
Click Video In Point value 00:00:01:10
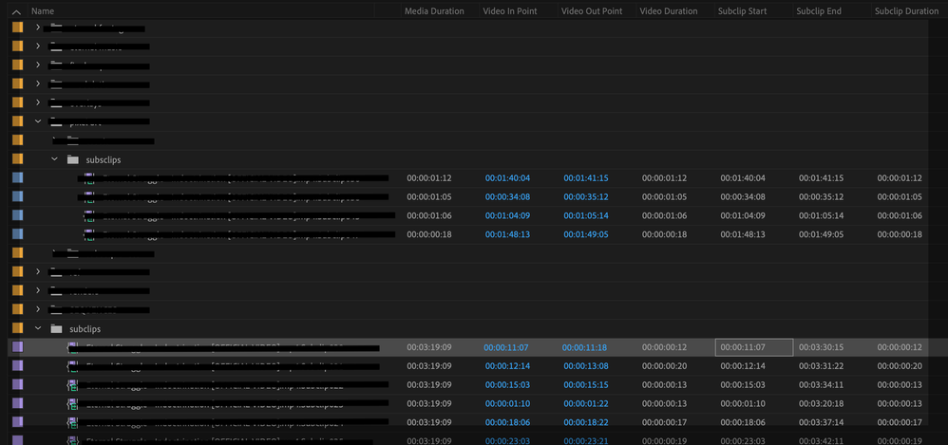(506, 404)
